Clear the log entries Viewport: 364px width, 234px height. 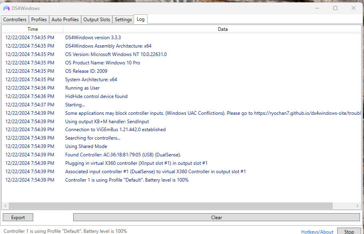click(x=216, y=217)
